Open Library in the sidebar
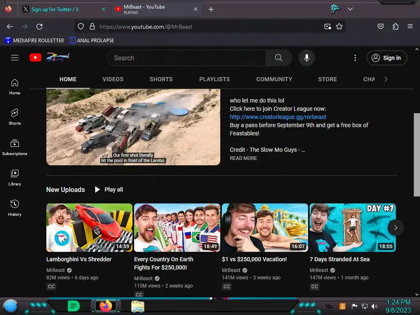The image size is (420, 315). (15, 178)
